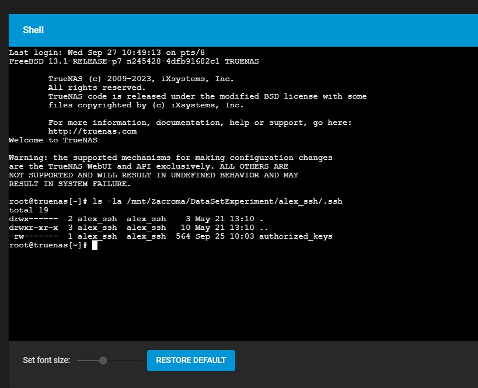Click the authorized_keys file name
This screenshot has width=478, height=388.
[x=295, y=236]
